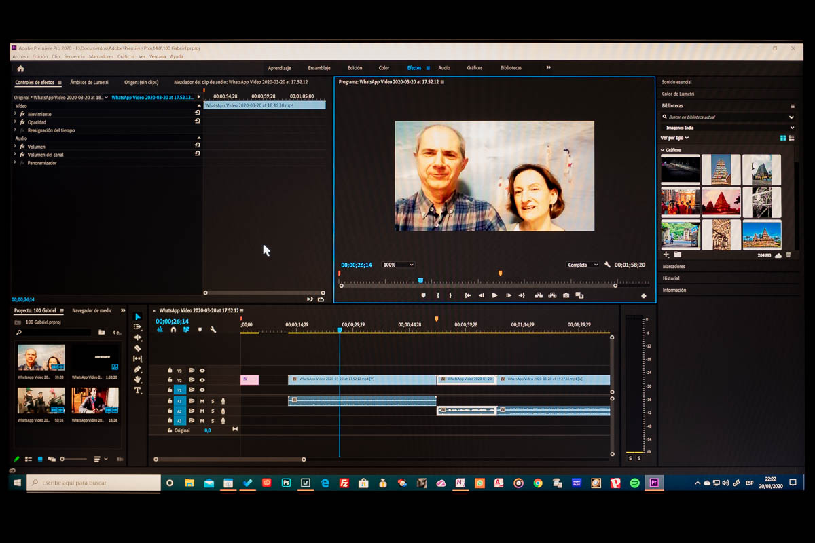The height and width of the screenshot is (543, 815).
Task: Open Ver por tipo dropdown
Action: coord(674,138)
